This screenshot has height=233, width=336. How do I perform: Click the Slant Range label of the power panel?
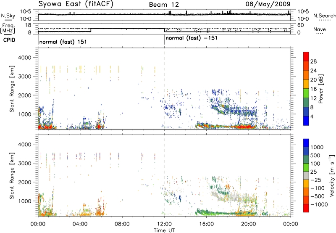tap(12, 89)
